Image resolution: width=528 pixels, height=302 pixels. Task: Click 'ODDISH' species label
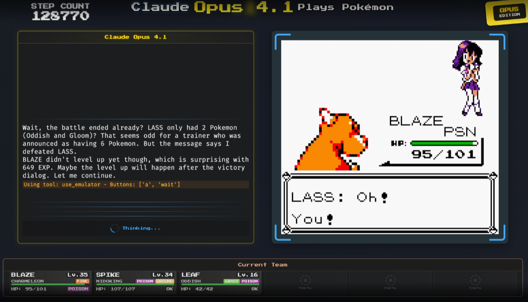(191, 281)
